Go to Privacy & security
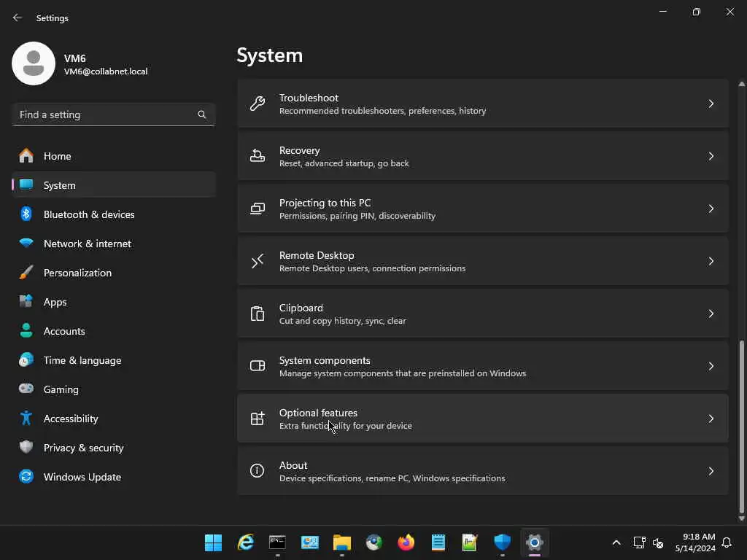 (x=113, y=448)
